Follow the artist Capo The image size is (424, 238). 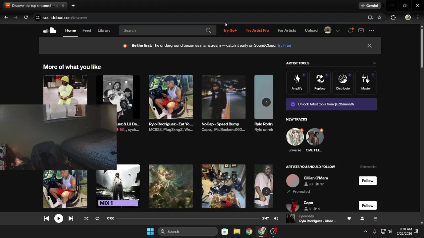(368, 206)
